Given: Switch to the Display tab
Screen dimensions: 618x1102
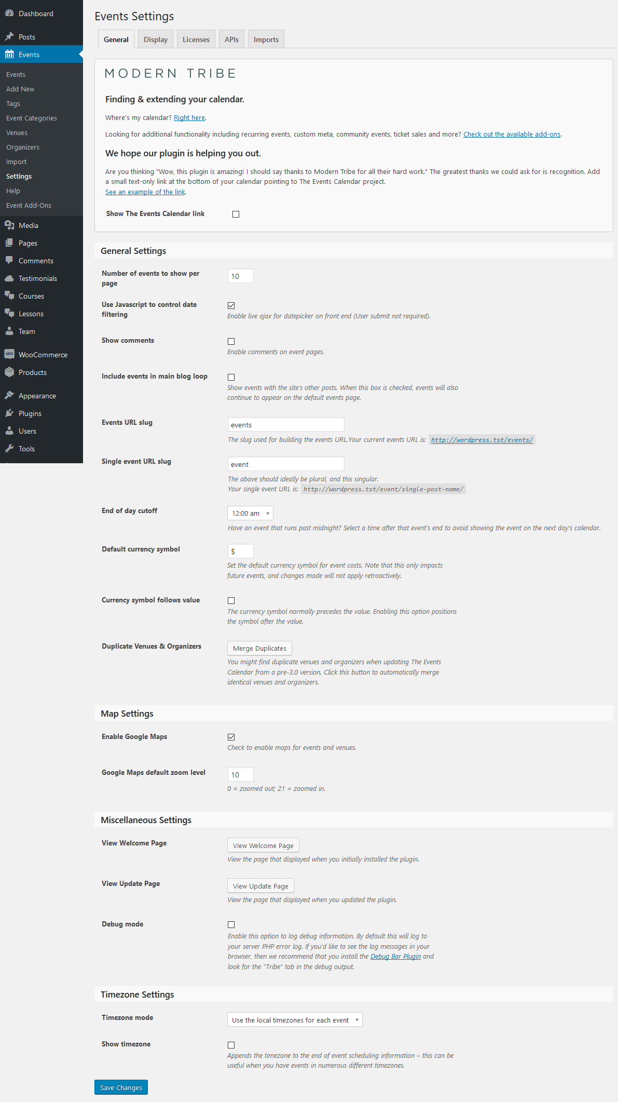Looking at the screenshot, I should point(156,39).
